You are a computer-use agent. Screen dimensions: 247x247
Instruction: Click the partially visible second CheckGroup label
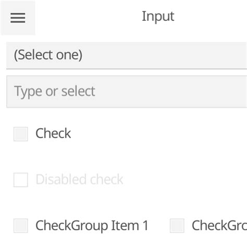tap(219, 226)
